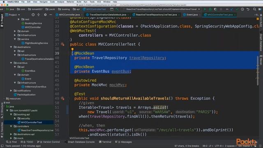Viewport: 263px width, 148px height.
Task: Open the VCS menu
Action: 99,2
